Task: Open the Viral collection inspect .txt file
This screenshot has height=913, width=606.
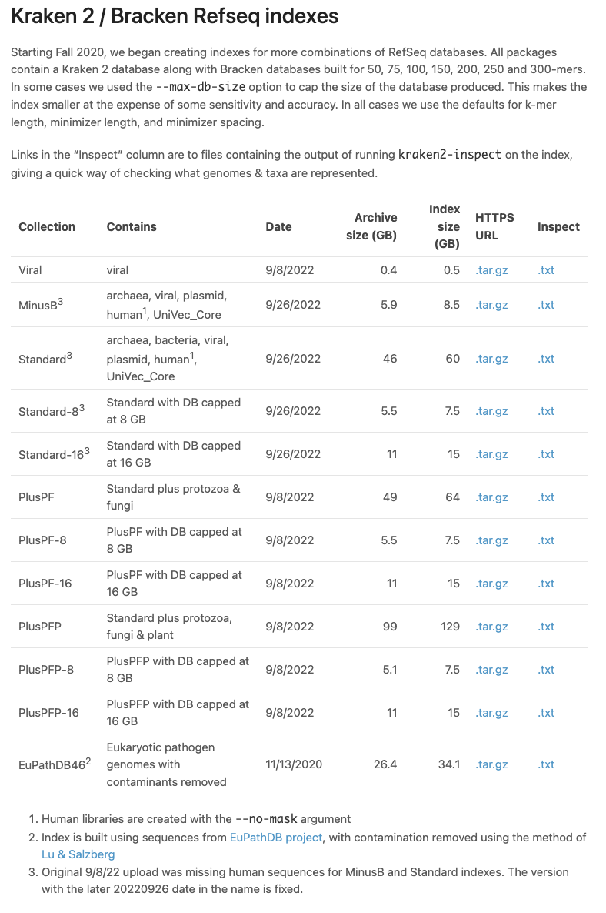Action: (x=546, y=270)
